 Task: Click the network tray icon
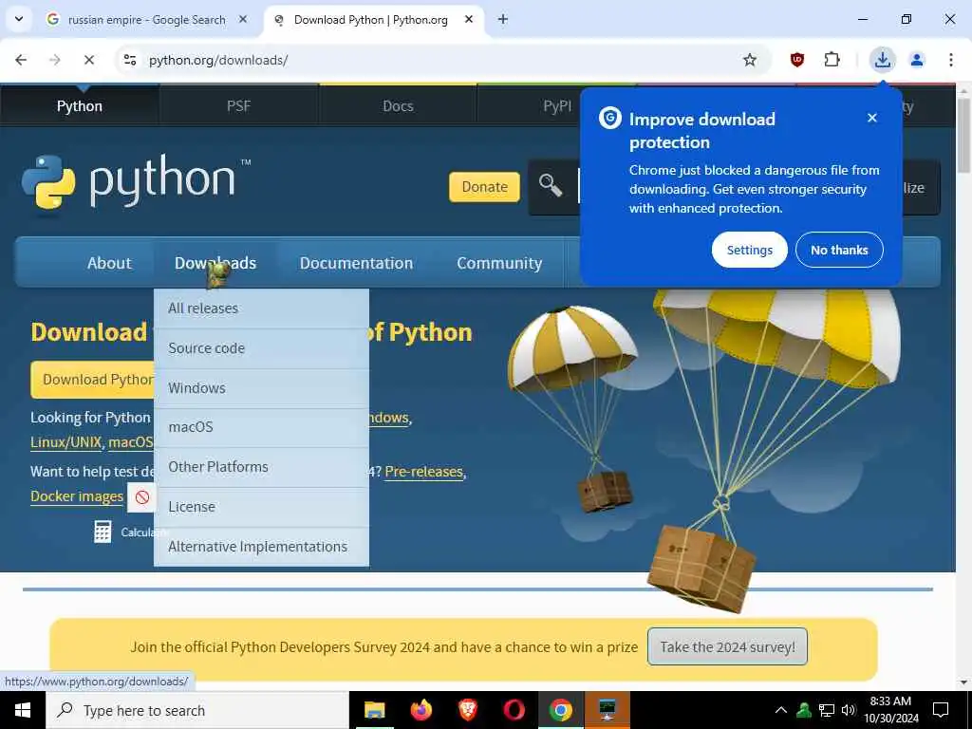[x=827, y=710]
